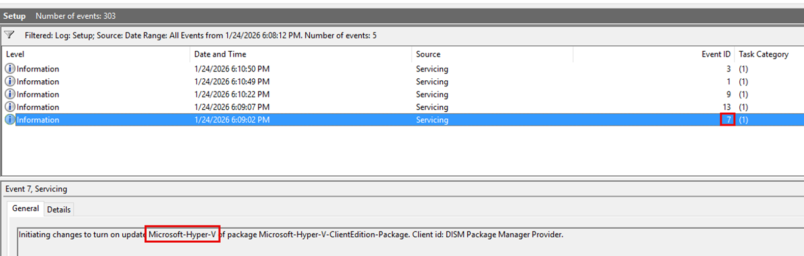Screen dimensions: 804x256
Task: Click the Source column header
Action: pos(428,54)
